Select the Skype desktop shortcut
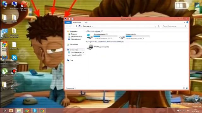The image size is (202, 113). [14, 59]
